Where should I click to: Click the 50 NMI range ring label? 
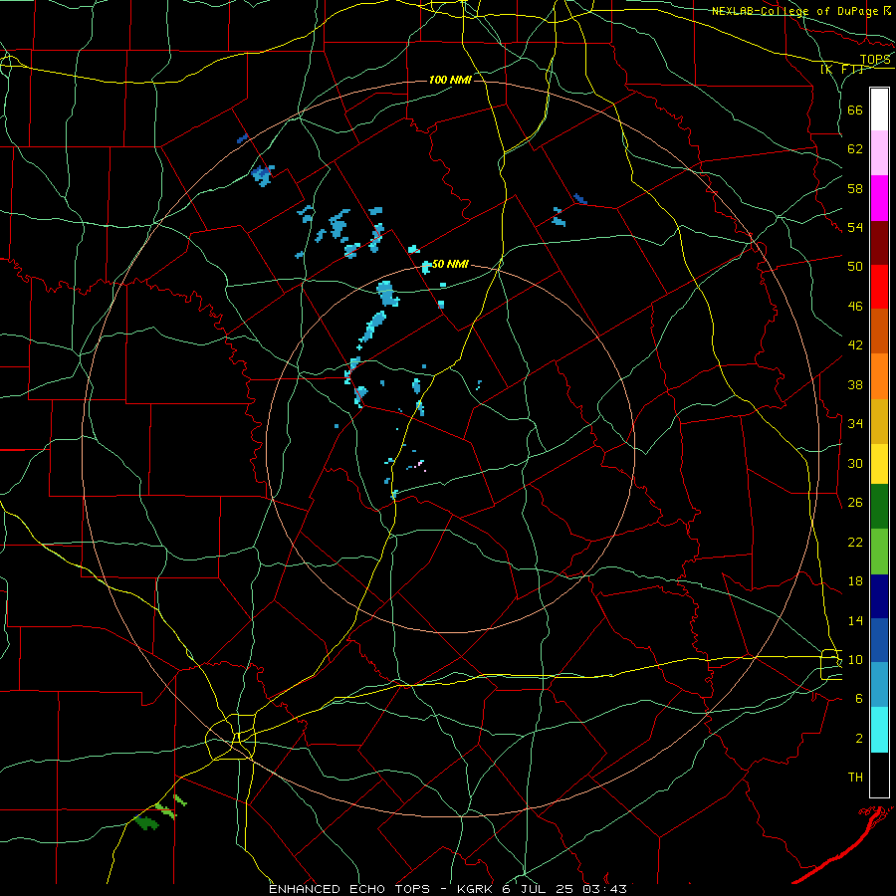pos(450,264)
